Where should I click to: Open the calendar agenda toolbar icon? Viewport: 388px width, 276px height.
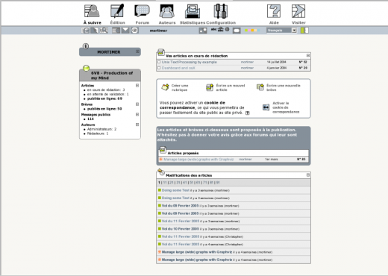pyautogui.click(x=116, y=31)
